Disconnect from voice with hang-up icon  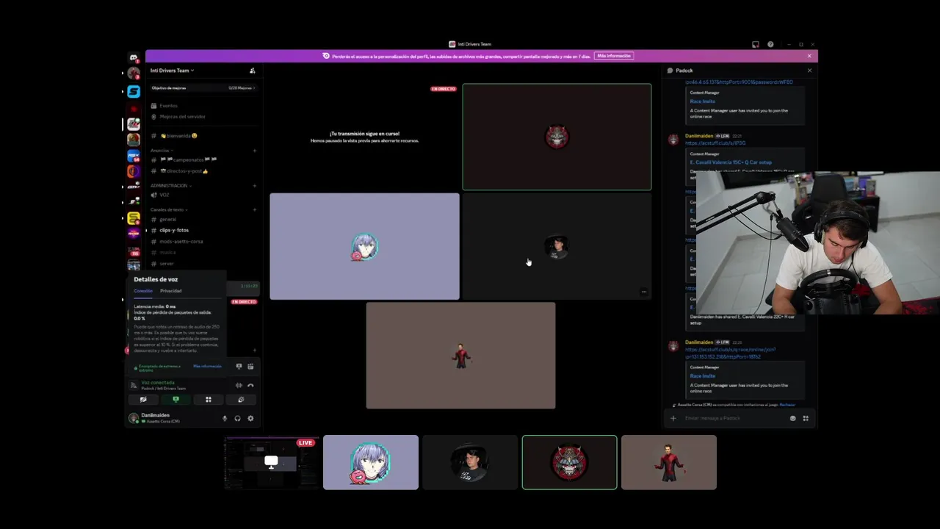point(250,385)
